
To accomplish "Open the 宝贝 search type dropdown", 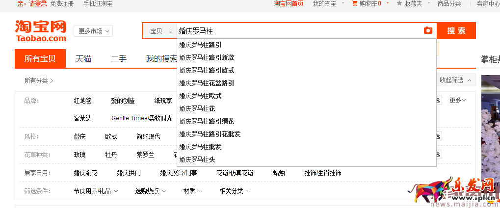I will 161,31.
